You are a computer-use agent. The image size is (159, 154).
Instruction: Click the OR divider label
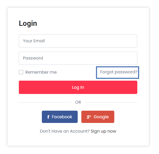pyautogui.click(x=78, y=102)
